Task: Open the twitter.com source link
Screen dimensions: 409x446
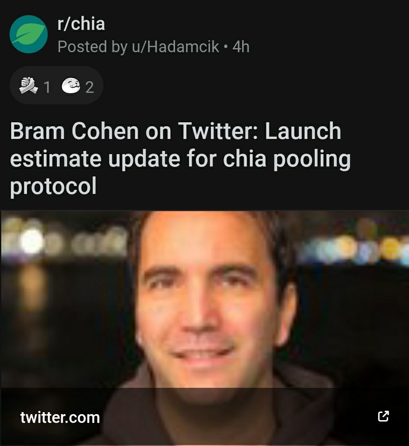Action: pyautogui.click(x=60, y=418)
